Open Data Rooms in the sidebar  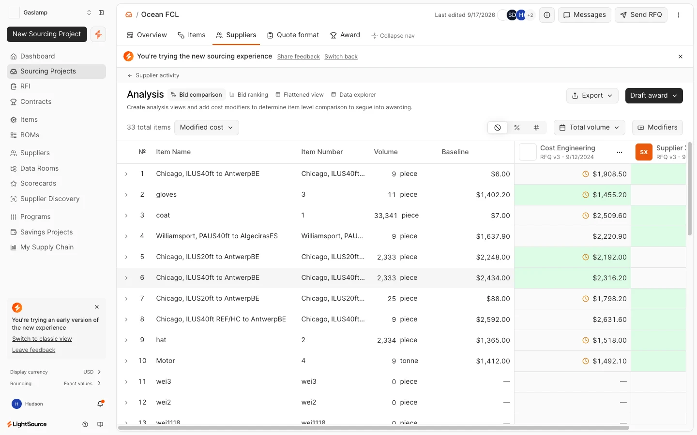pyautogui.click(x=56, y=168)
